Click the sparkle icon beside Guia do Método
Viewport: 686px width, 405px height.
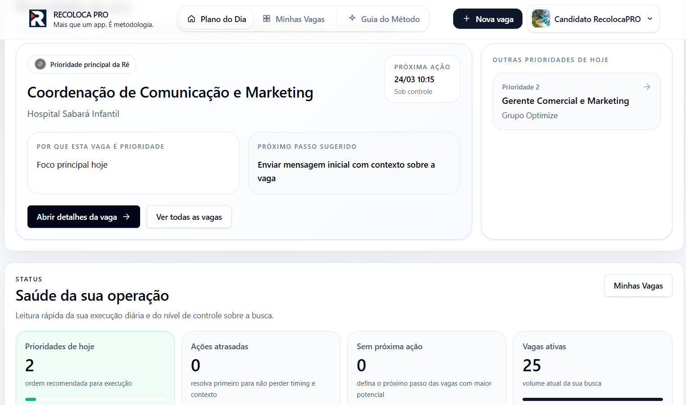point(352,18)
